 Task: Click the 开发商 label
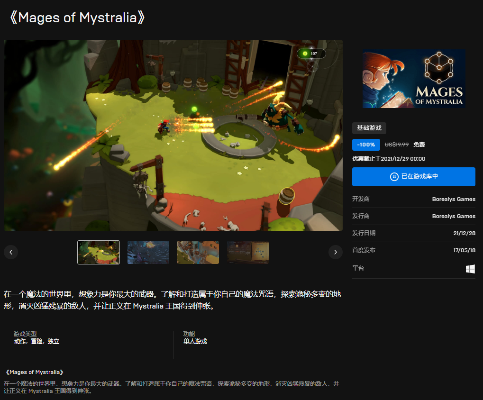point(361,199)
